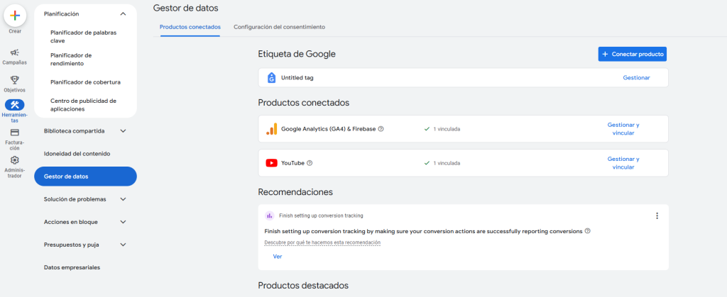The image size is (727, 297).
Task: Open Facturación credit card icon
Action: [15, 133]
